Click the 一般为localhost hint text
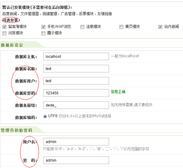The image size is (183, 168). tap(125, 56)
